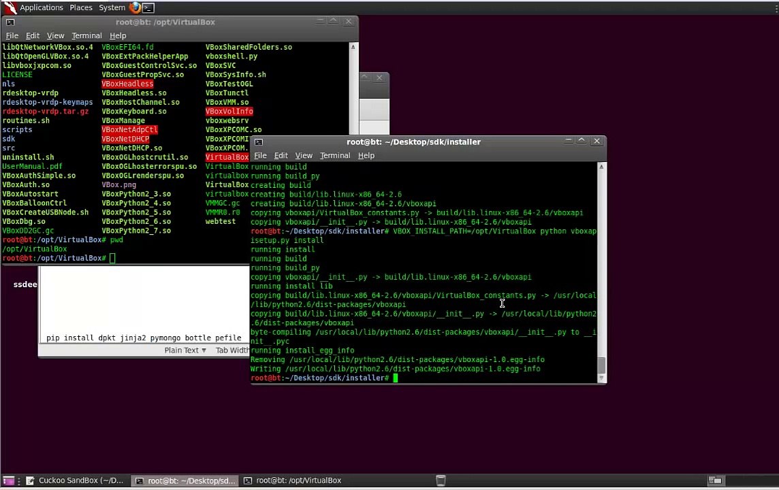Image resolution: width=779 pixels, height=490 pixels.
Task: Click rdesktop-vrdp-keymaps directory name
Action: 47,102
